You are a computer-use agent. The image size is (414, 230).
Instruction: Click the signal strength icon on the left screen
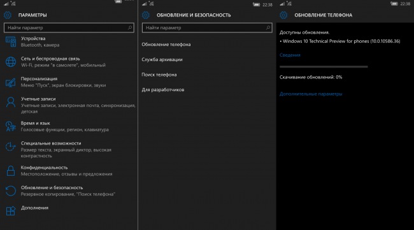[x=6, y=4]
